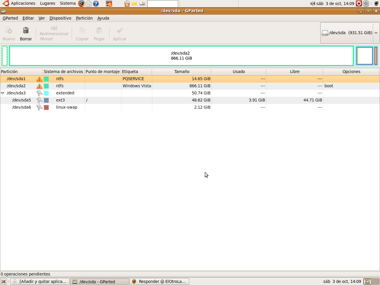This screenshot has height=285, width=380.
Task: Switch to '/dev/sda - GParted' taskbar button
Action: 100,281
